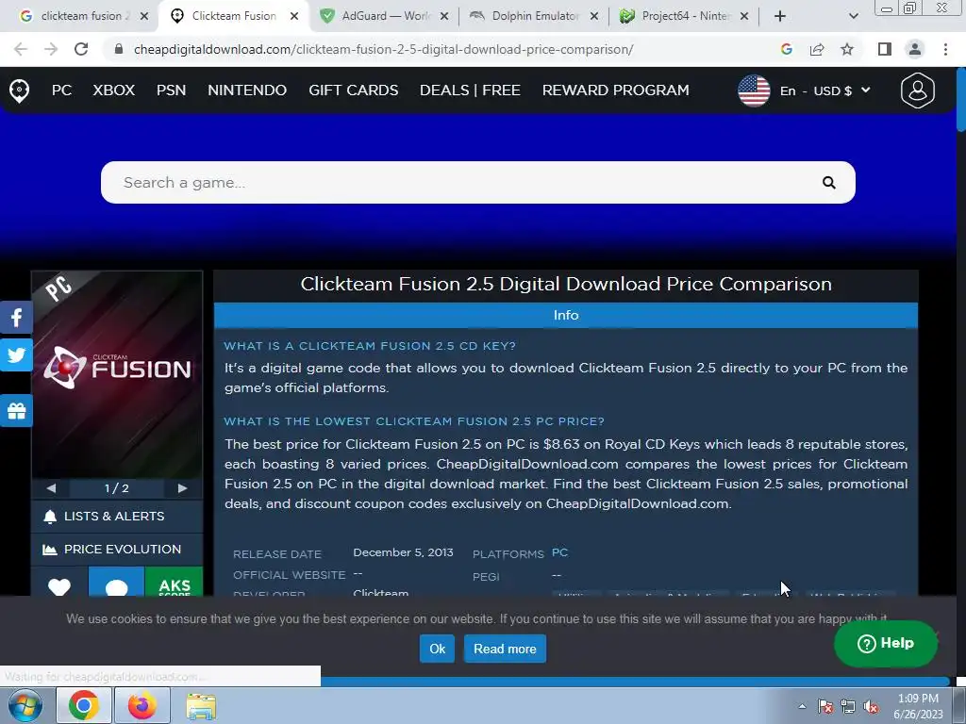Open the REWARD PROGRAM menu item
This screenshot has width=966, height=724.
(x=615, y=90)
